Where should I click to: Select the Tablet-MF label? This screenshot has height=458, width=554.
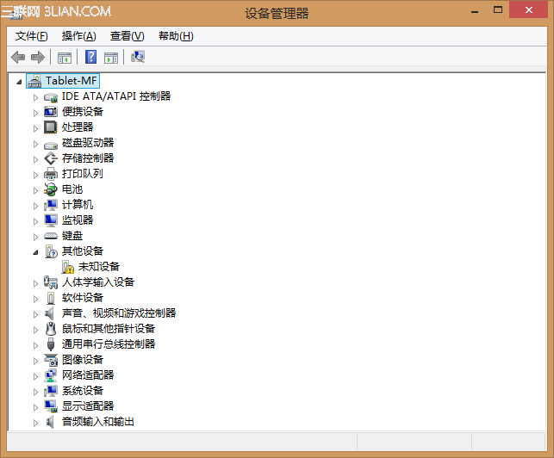pos(71,81)
